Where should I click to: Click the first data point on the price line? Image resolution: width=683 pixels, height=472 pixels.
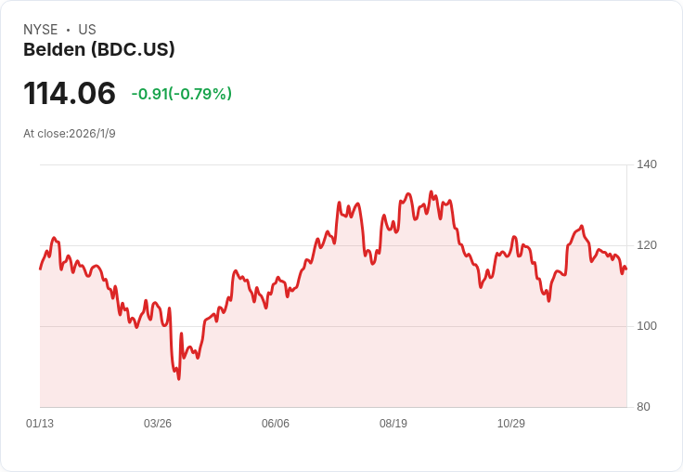41,269
